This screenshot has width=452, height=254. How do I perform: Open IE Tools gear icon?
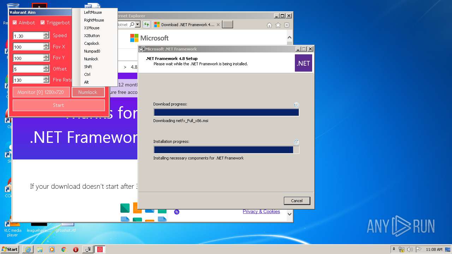pos(287,25)
